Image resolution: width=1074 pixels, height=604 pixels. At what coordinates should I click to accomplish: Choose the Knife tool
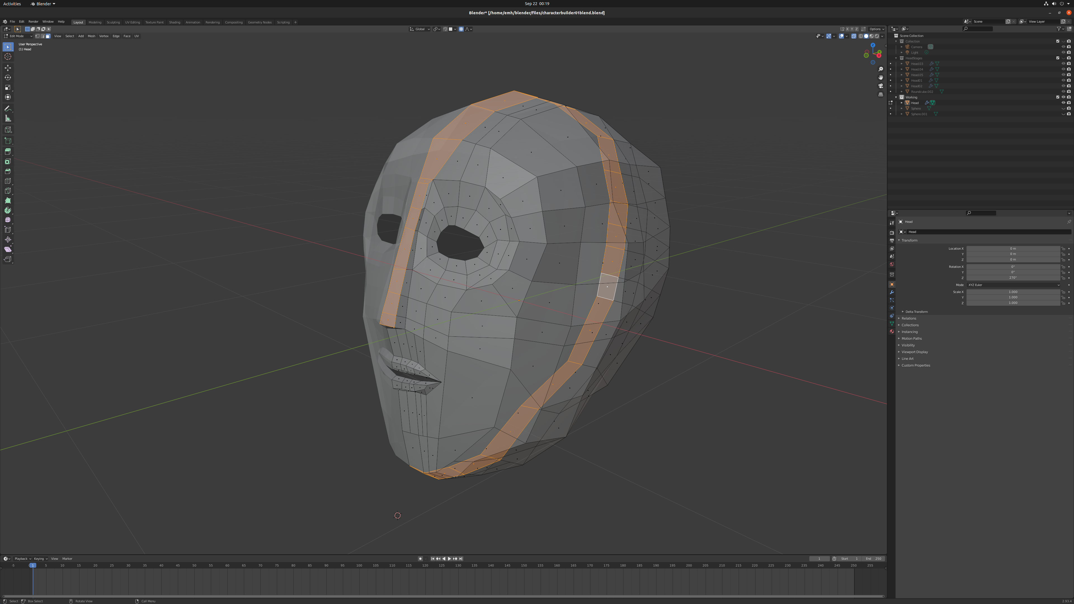pyautogui.click(x=8, y=191)
